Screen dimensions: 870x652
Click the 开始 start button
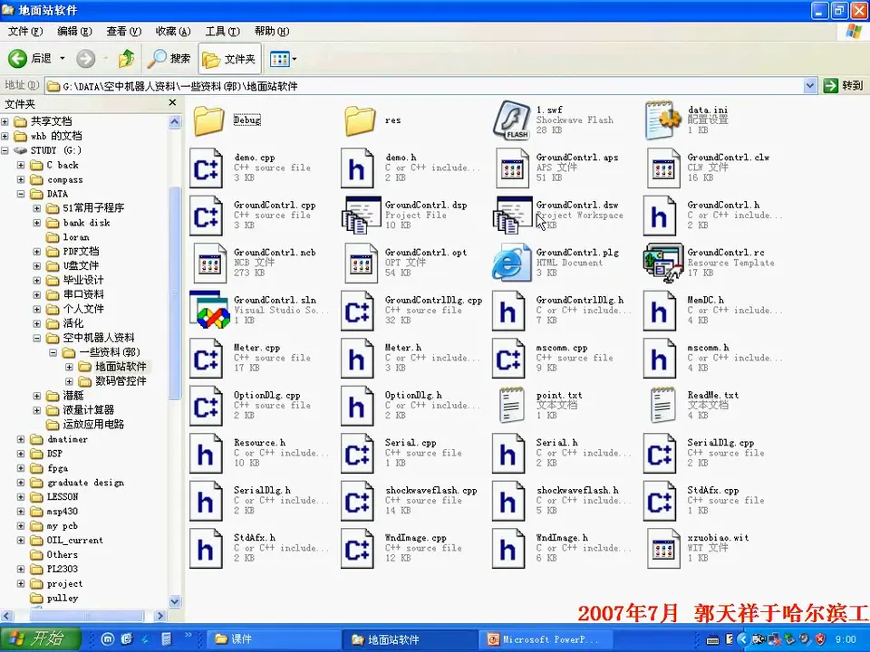click(x=39, y=638)
